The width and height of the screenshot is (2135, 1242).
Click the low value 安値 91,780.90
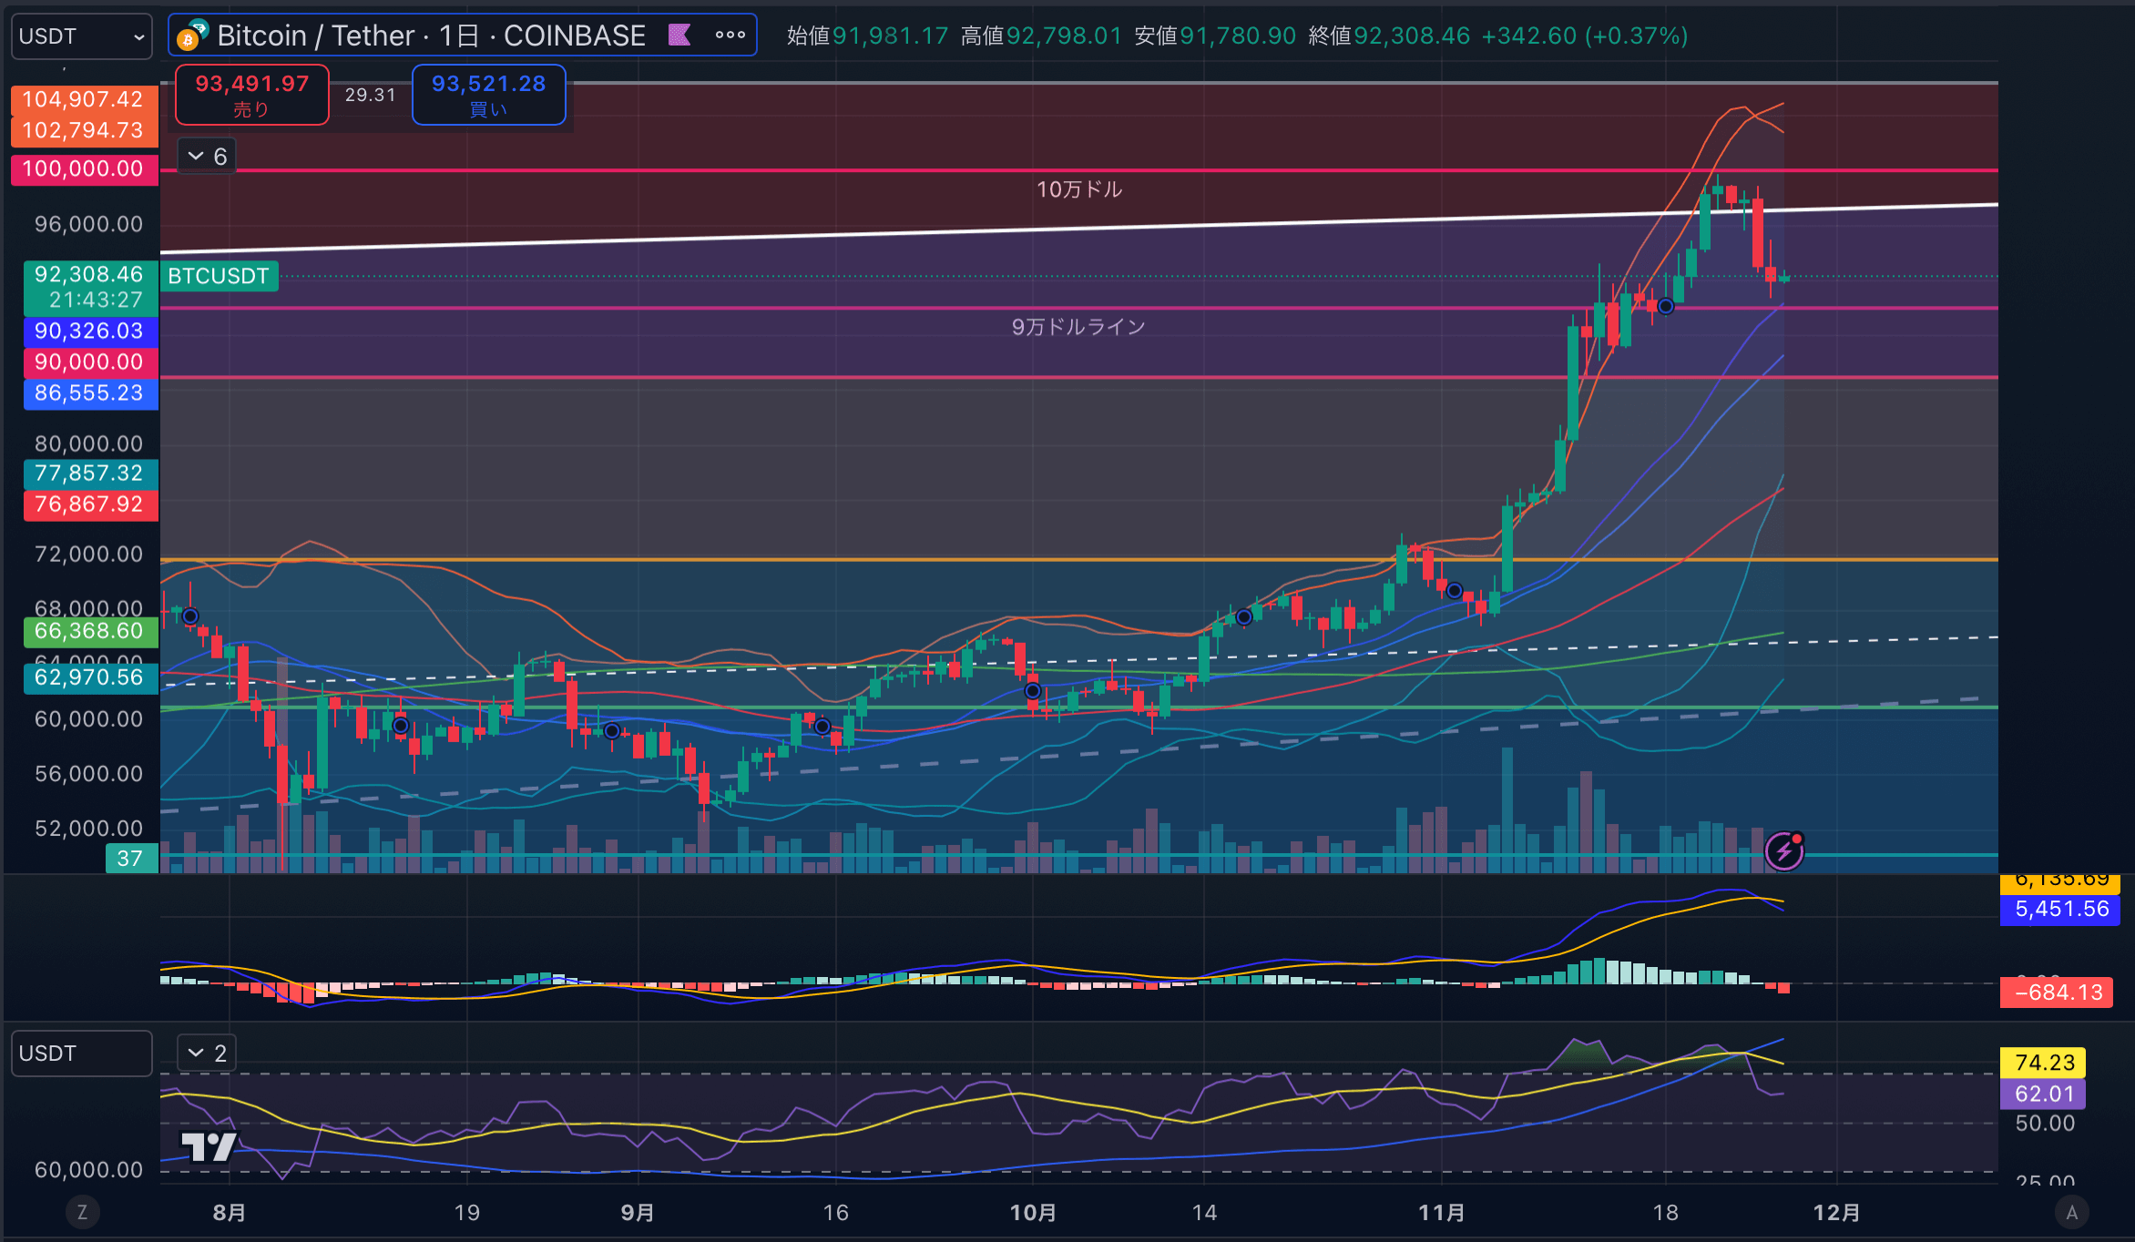tap(1215, 36)
